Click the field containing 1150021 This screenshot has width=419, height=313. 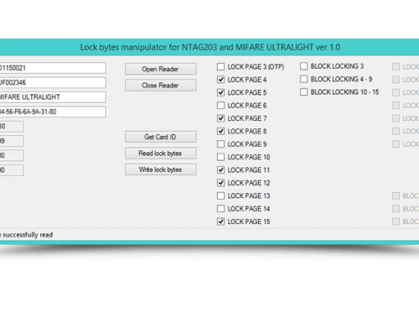(53, 68)
